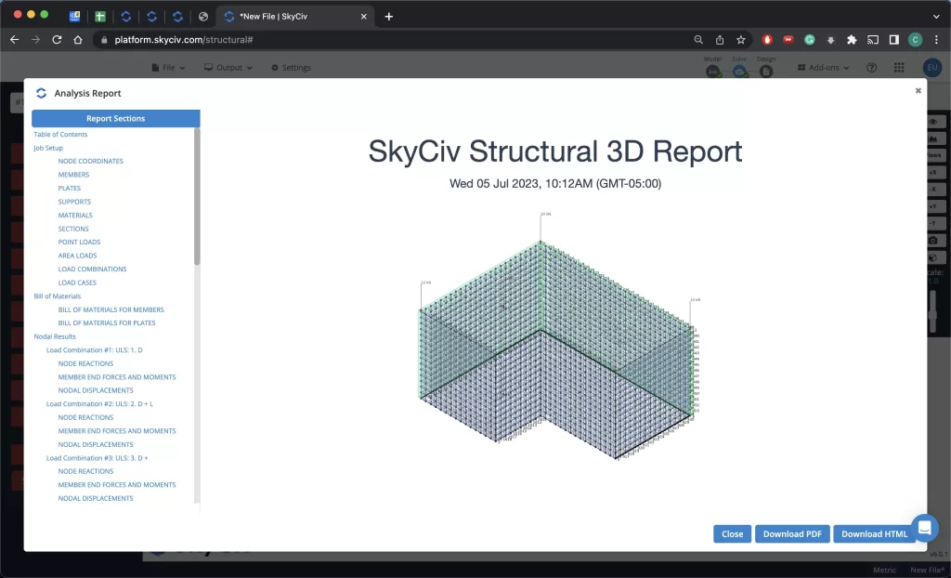Bookmark this page with star icon
This screenshot has height=578, width=951.
pos(740,39)
